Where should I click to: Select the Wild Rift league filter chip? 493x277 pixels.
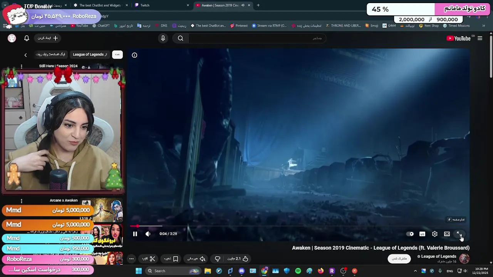50,55
